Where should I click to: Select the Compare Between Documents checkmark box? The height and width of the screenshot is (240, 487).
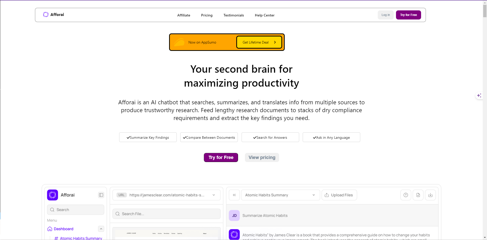pyautogui.click(x=209, y=137)
